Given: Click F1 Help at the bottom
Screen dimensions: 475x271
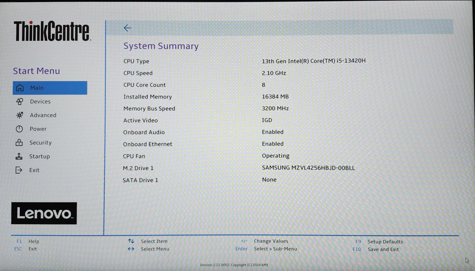Looking at the screenshot, I should tap(28, 241).
